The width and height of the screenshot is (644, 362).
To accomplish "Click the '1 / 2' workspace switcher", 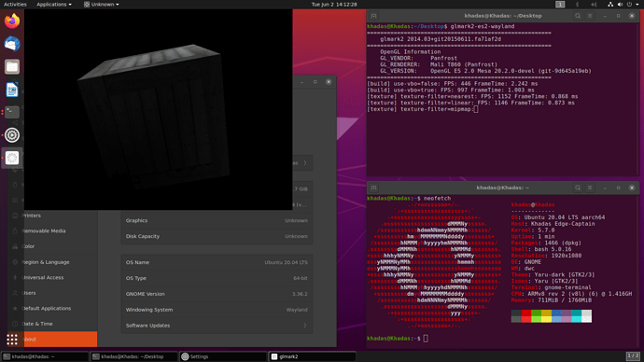I will tap(633, 355).
